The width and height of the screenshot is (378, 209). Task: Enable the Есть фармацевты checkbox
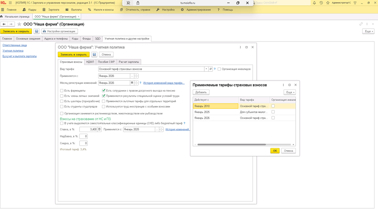[62, 91]
